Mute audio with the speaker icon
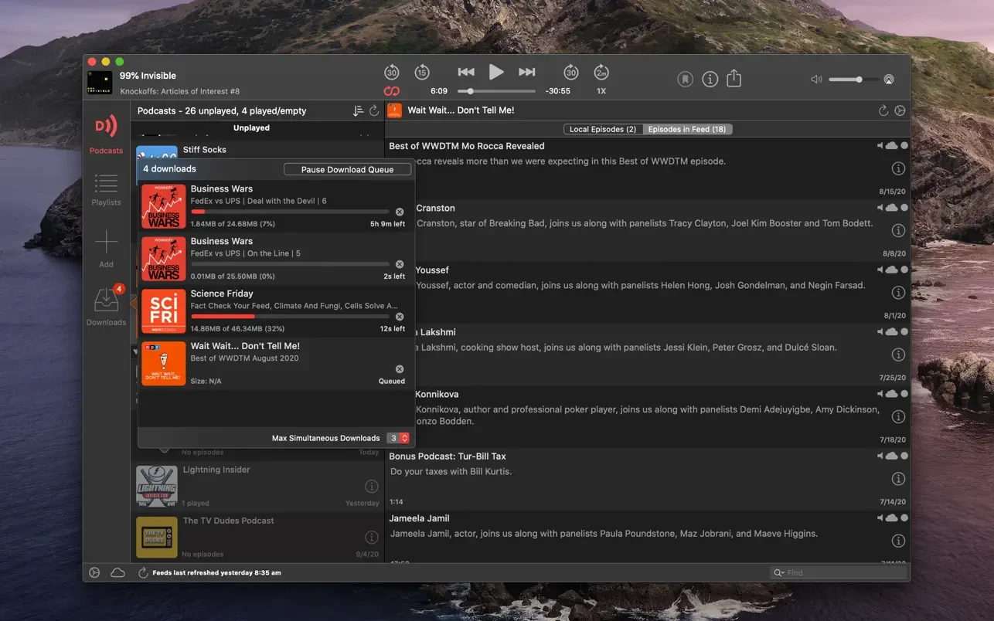 (x=816, y=80)
